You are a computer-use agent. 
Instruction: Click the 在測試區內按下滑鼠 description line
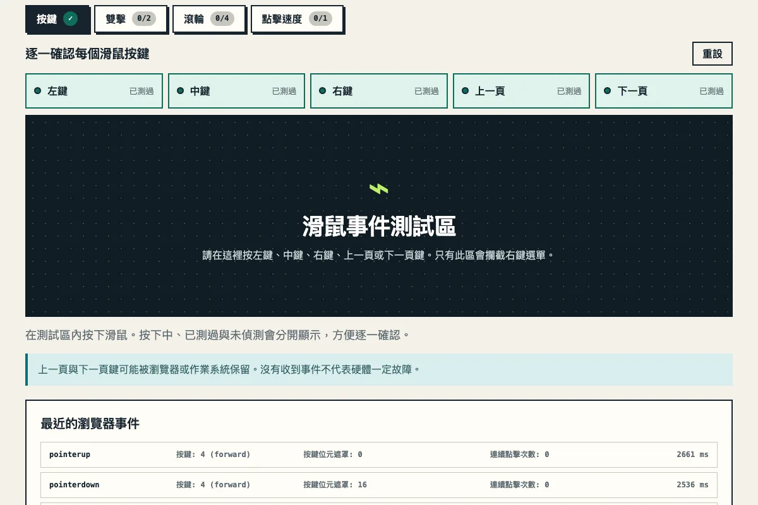218,335
